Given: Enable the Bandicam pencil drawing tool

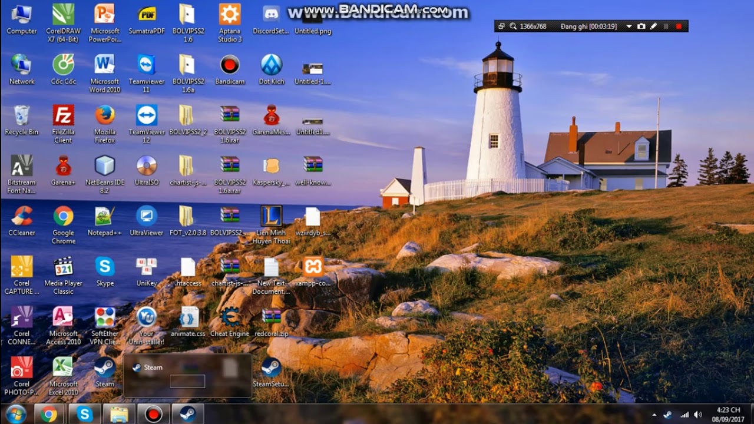Looking at the screenshot, I should pos(653,26).
